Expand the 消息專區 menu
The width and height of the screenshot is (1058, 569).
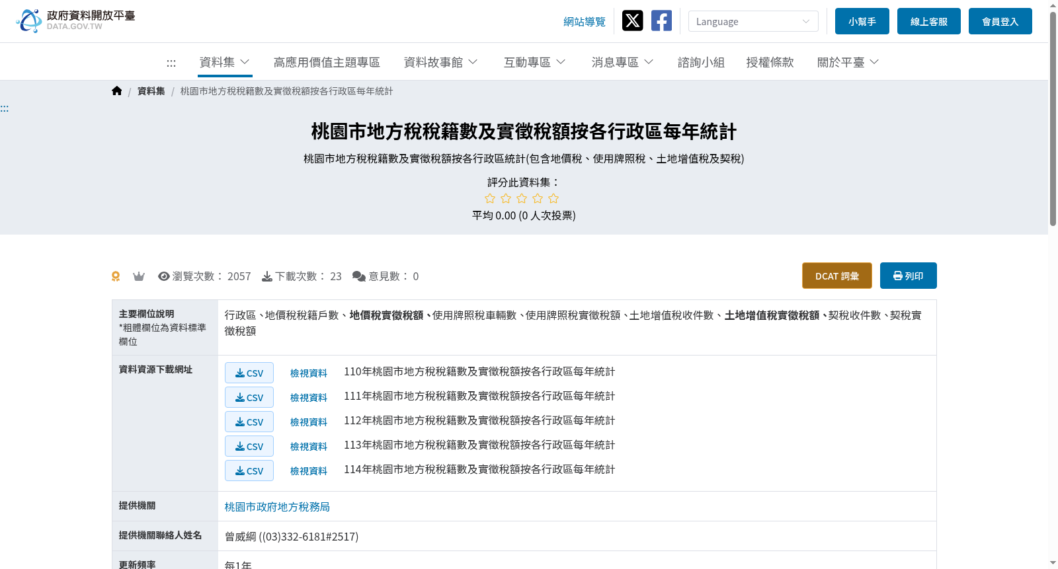tap(623, 62)
